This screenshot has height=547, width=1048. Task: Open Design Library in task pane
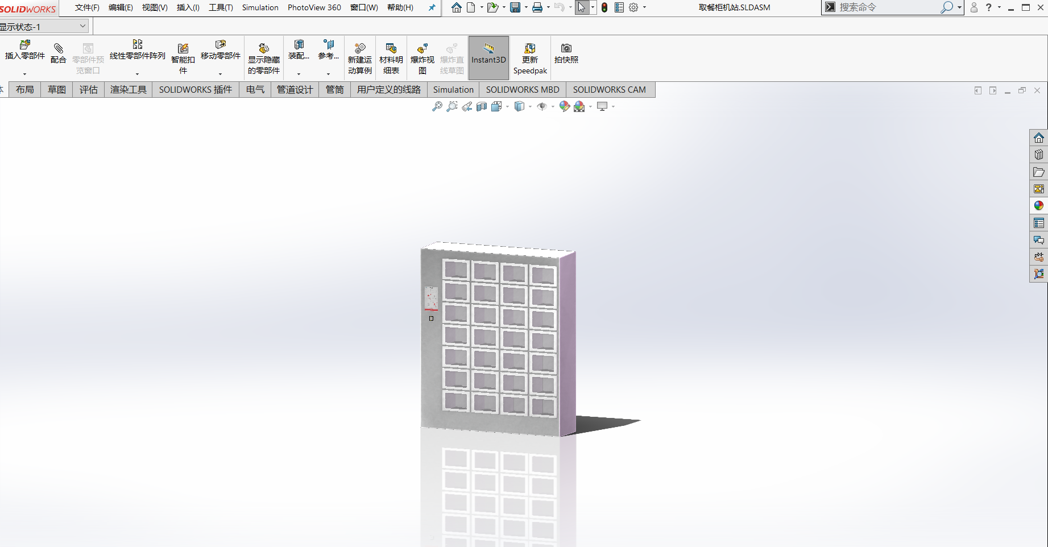[x=1039, y=155]
